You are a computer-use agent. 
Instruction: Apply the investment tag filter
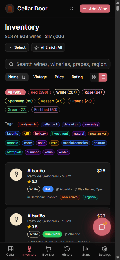click(60, 133)
